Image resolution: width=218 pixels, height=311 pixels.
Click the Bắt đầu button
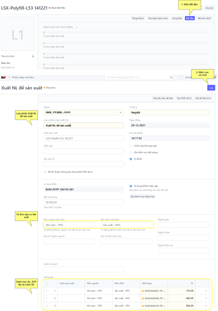pyautogui.click(x=190, y=18)
